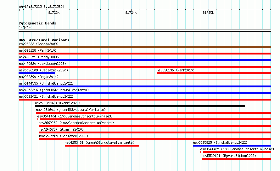The width and height of the screenshot is (280, 171).
Task: Select the brown esv26223 variant bar
Action: 145,47
